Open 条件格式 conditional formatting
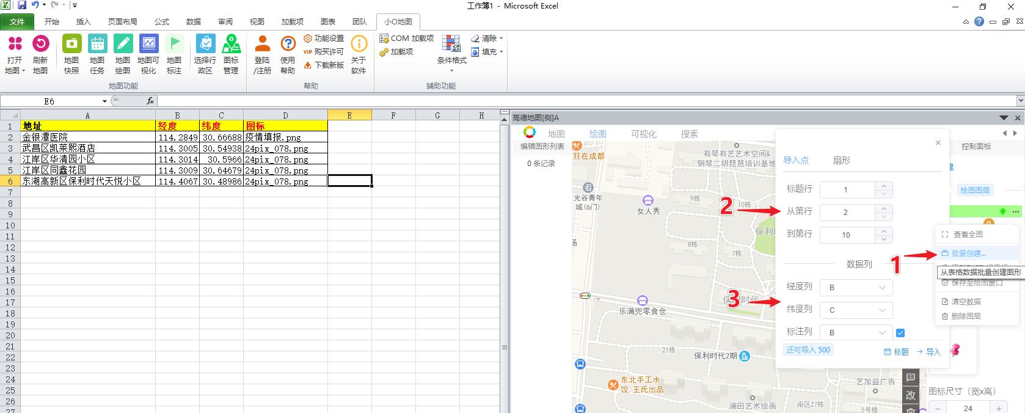This screenshot has height=413, width=1025. (x=451, y=53)
